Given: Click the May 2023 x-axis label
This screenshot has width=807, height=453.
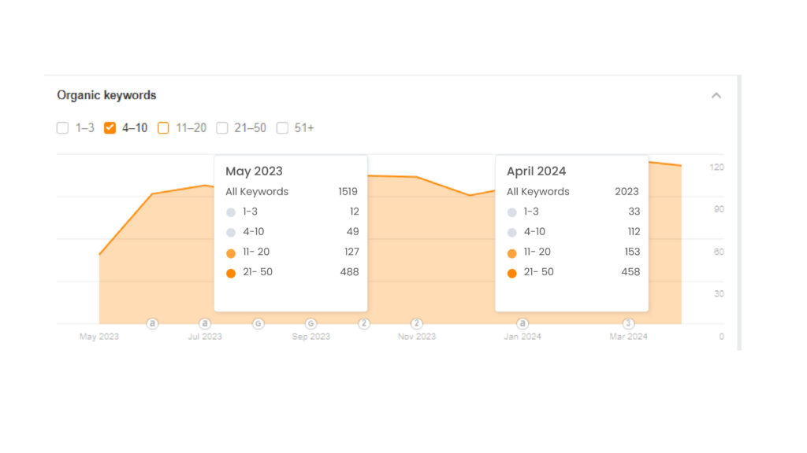Looking at the screenshot, I should point(99,337).
